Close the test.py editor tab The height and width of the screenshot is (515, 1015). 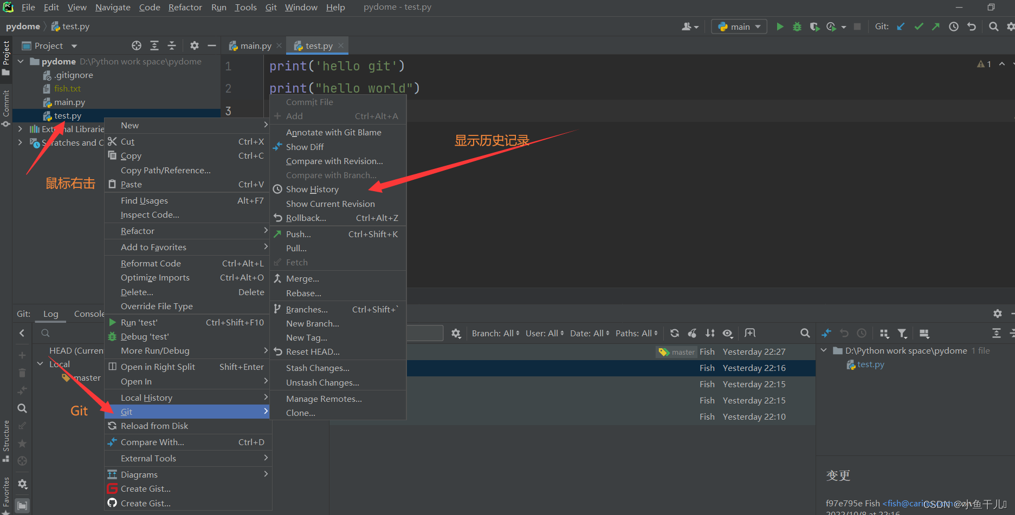341,45
